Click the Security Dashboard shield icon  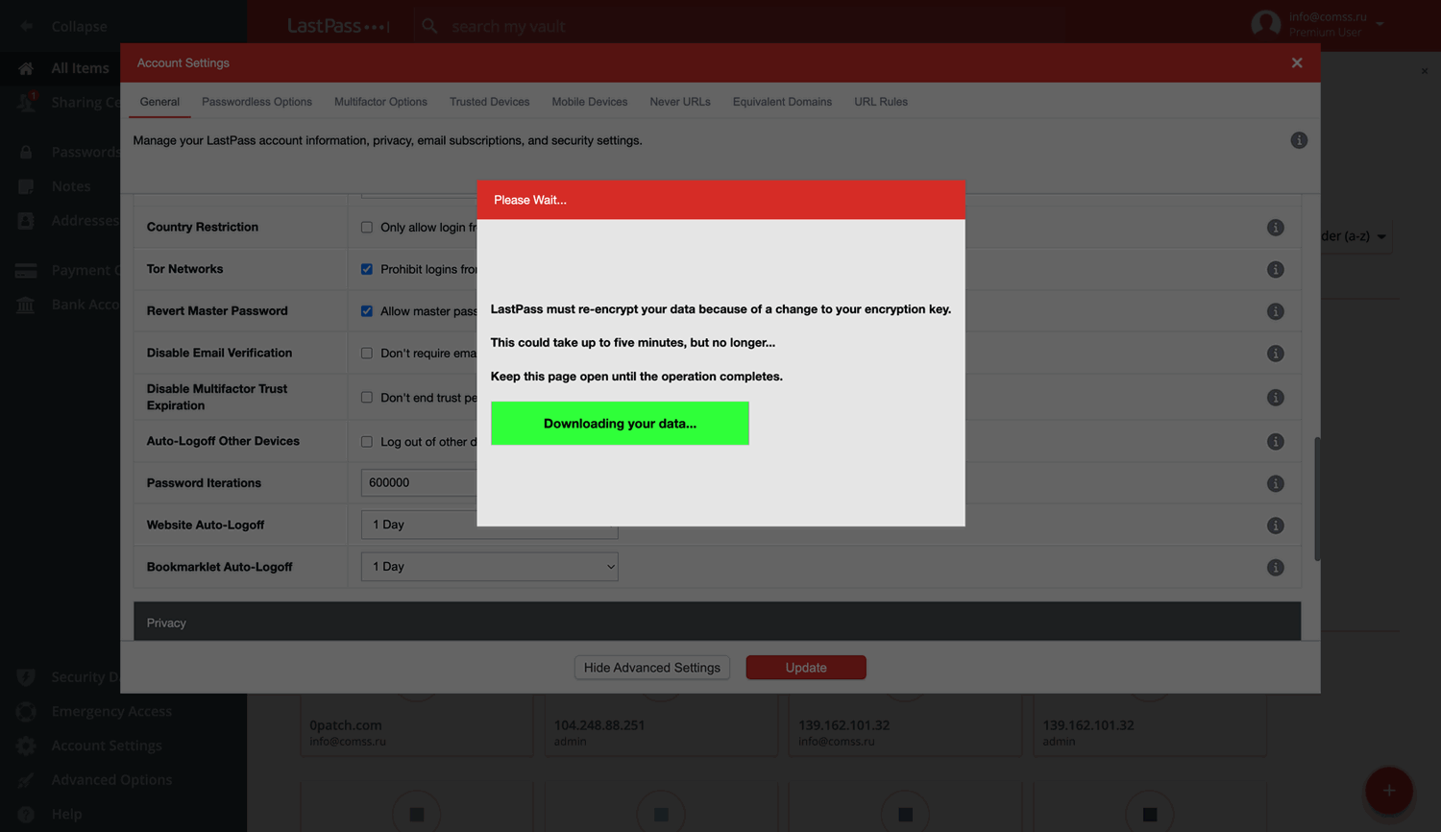click(26, 676)
